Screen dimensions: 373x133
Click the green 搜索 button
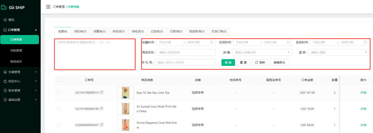point(228,62)
